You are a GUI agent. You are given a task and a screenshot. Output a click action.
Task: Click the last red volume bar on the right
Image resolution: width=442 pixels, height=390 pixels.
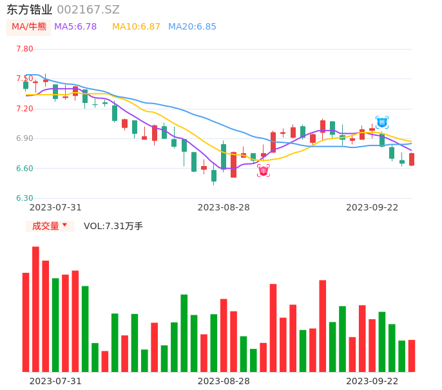(x=412, y=356)
